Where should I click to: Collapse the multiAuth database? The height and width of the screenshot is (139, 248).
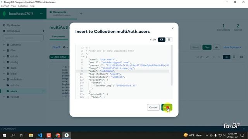coord(4,80)
